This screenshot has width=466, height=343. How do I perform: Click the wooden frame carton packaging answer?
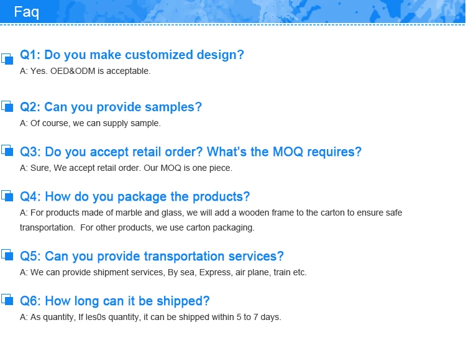coord(211,220)
